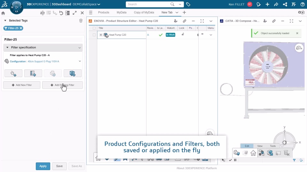Screen dimensions: 307x172
Task: Click the search magnifier icon
Action: pyautogui.click(x=172, y=4)
